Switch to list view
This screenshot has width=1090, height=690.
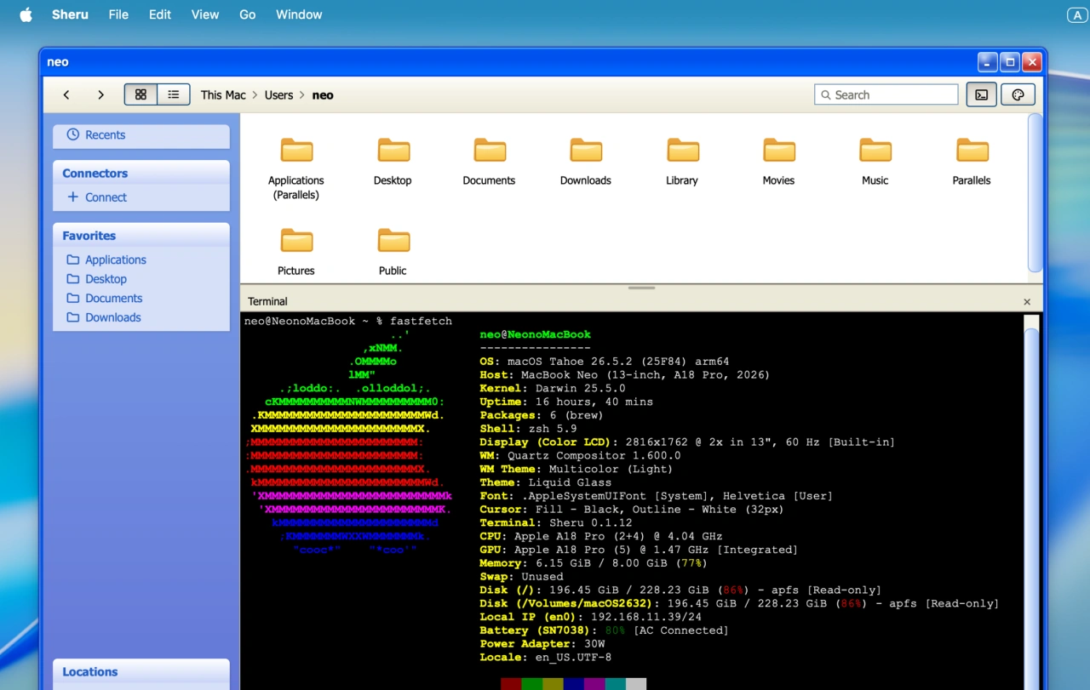tap(173, 94)
